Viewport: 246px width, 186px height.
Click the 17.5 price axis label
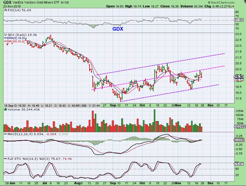(238, 99)
